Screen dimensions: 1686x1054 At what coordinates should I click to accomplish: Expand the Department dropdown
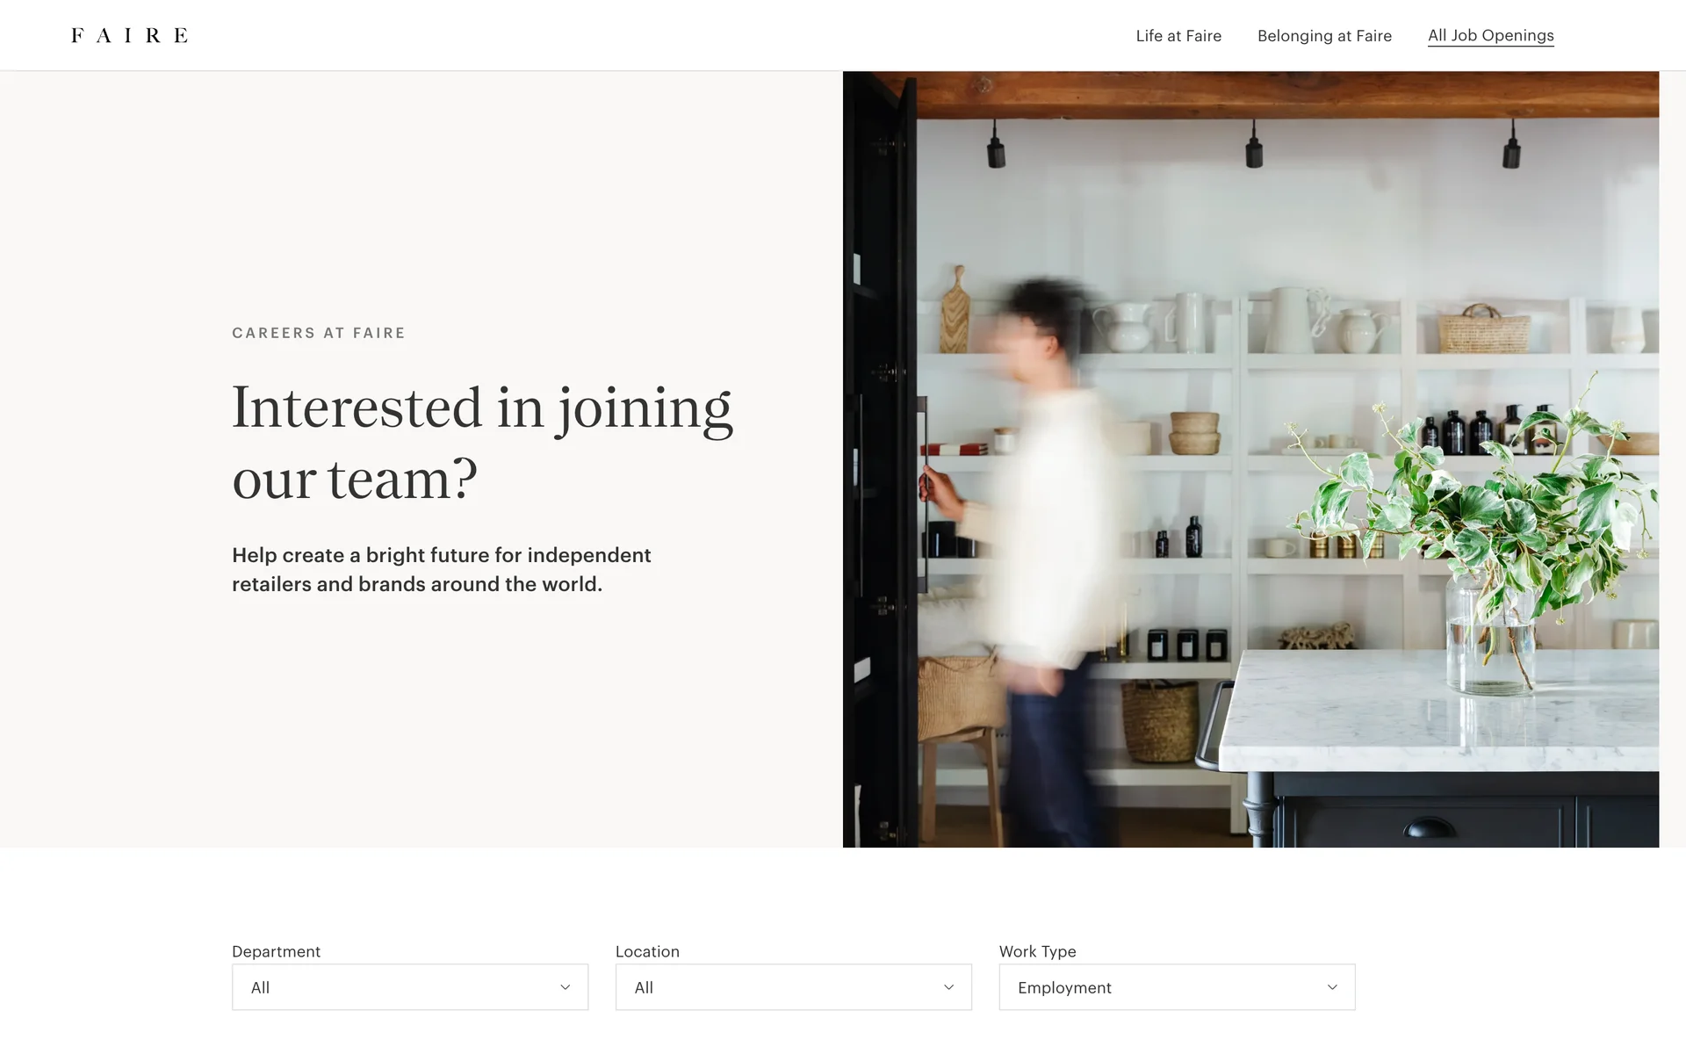pos(410,987)
